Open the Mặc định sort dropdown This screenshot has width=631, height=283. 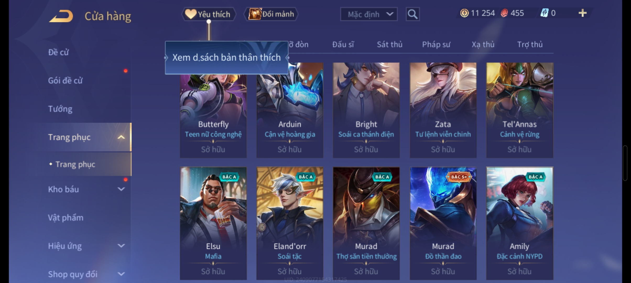(x=369, y=14)
